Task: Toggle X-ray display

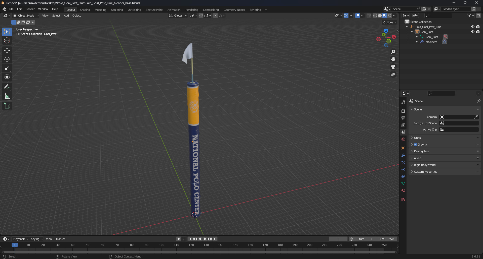Action: [369, 16]
